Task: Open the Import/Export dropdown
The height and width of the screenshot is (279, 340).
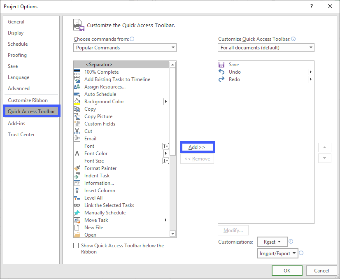Action: coord(278,253)
